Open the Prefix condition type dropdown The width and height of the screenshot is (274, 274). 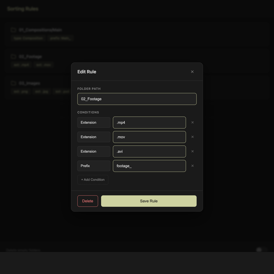94,166
